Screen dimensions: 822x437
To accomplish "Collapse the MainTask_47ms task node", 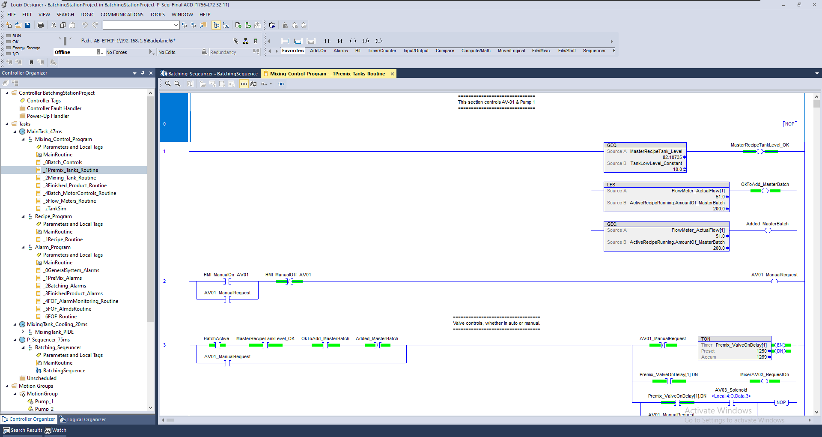I will coord(15,132).
